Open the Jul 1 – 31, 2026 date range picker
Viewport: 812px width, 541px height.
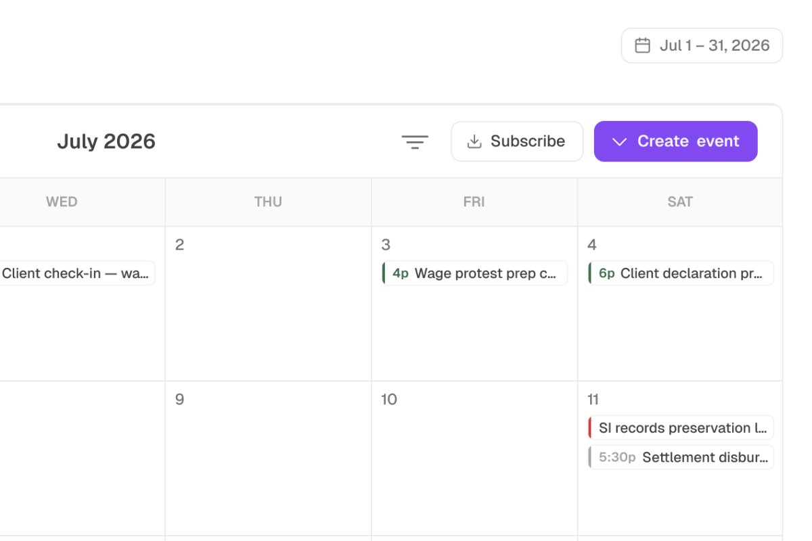pyautogui.click(x=702, y=45)
